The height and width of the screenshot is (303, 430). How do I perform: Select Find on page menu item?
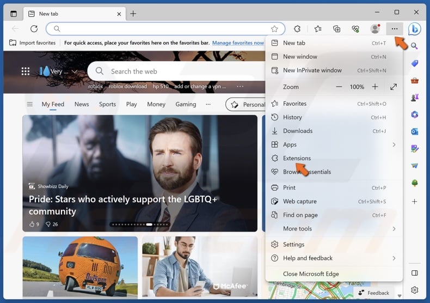(334, 215)
